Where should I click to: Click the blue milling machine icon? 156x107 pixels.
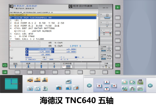[45, 89]
